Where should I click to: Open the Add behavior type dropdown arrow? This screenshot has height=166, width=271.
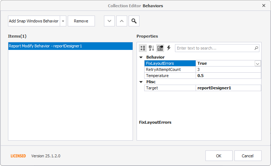pos(63,21)
